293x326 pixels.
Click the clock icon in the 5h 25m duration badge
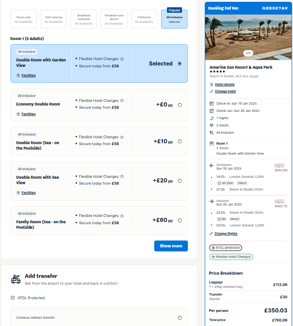coord(219,183)
